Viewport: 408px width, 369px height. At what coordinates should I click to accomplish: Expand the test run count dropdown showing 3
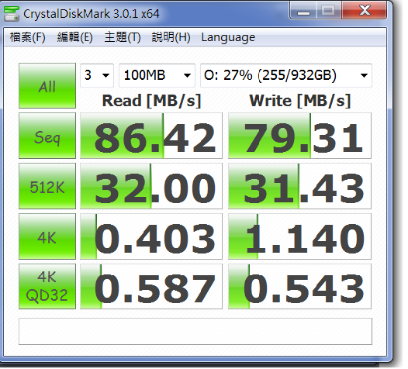[97, 75]
